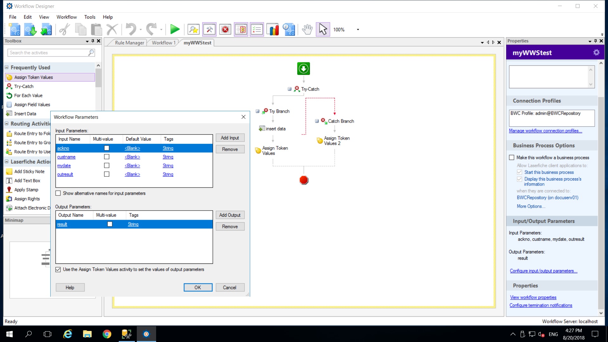The width and height of the screenshot is (608, 342).
Task: Open Configure termination notifications link
Action: pyautogui.click(x=541, y=305)
